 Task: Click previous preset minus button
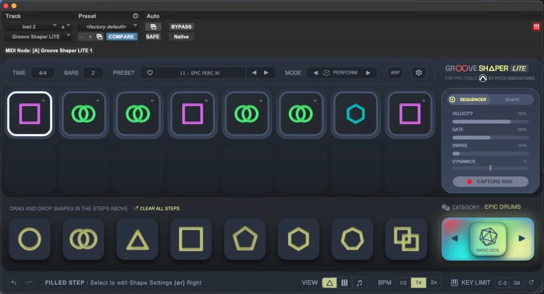pos(81,37)
